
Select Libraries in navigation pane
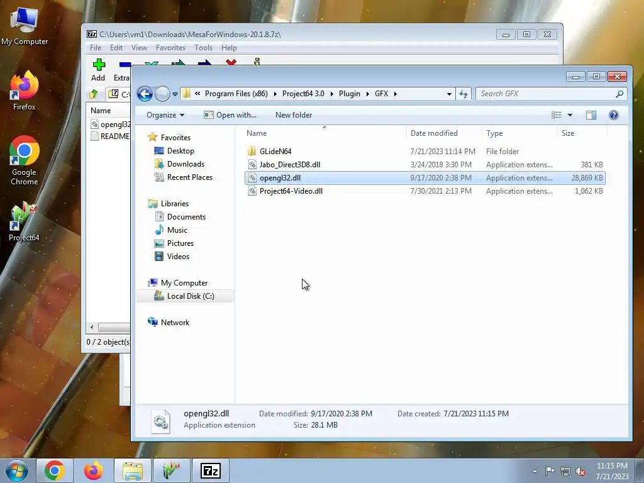coord(175,204)
